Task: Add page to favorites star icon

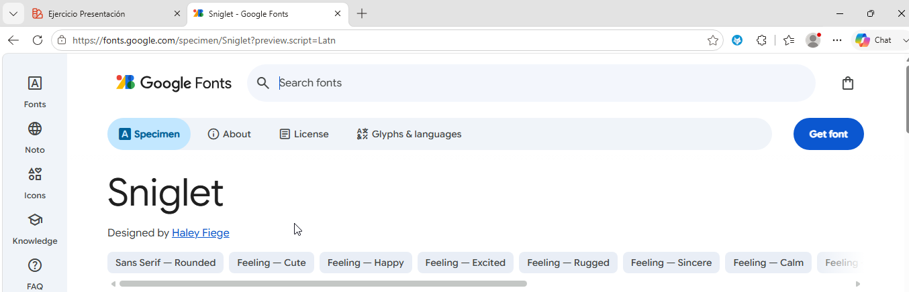Action: click(712, 40)
